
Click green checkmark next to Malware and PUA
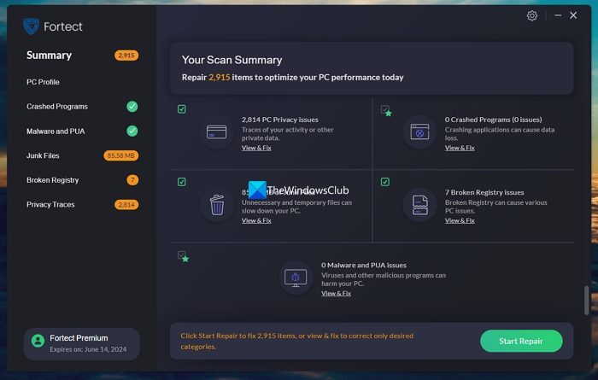(132, 132)
